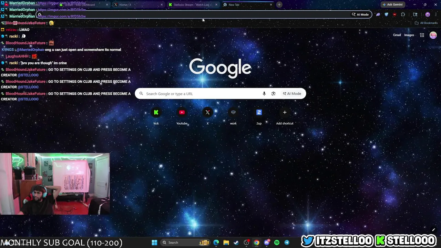Open Spotify from taskbar

[277, 242]
